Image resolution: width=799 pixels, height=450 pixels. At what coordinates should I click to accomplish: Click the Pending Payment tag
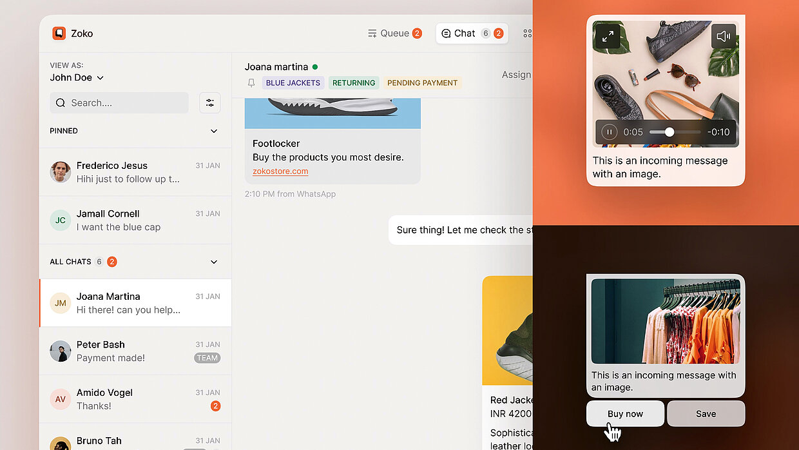(422, 83)
